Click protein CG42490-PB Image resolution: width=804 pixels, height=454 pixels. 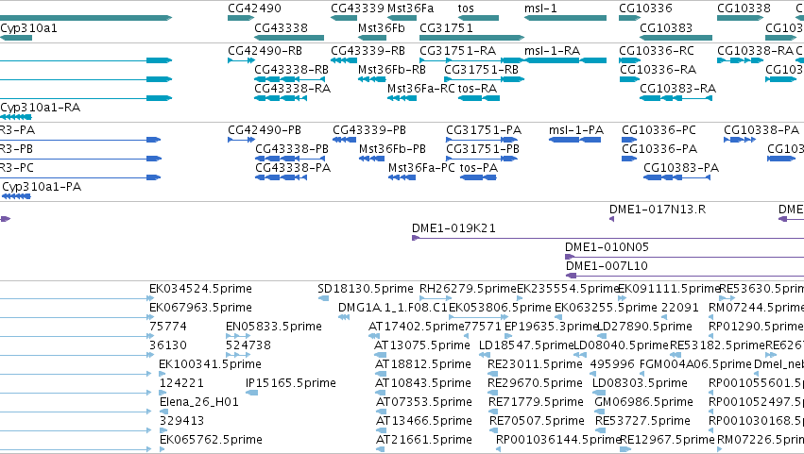265,130
